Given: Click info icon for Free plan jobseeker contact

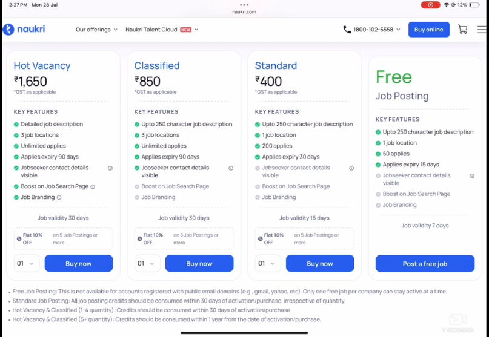Looking at the screenshot, I should (472, 176).
